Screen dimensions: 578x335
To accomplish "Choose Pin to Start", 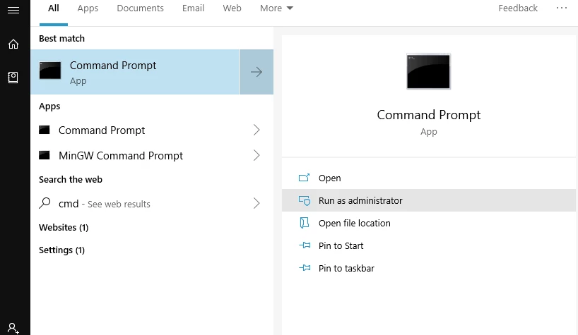I will pyautogui.click(x=429, y=245).
